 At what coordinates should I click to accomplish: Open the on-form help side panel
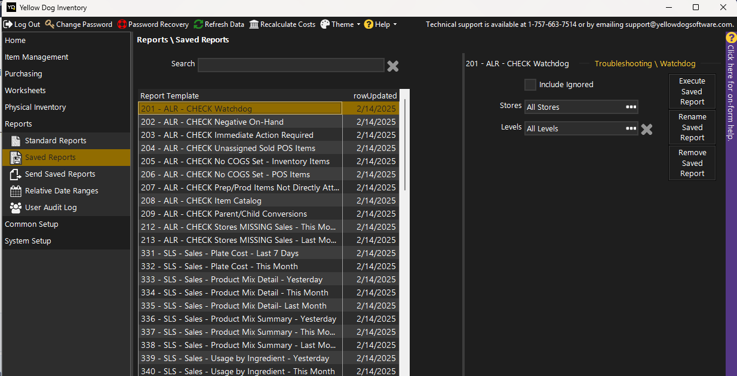pos(731,203)
